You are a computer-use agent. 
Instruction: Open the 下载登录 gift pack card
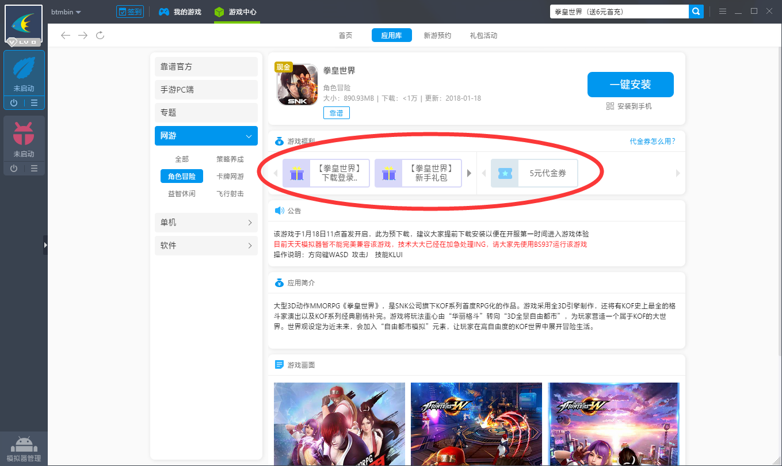point(326,173)
